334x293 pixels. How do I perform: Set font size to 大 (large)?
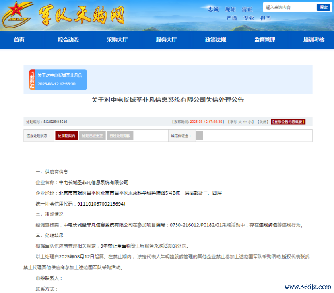pos(240,122)
